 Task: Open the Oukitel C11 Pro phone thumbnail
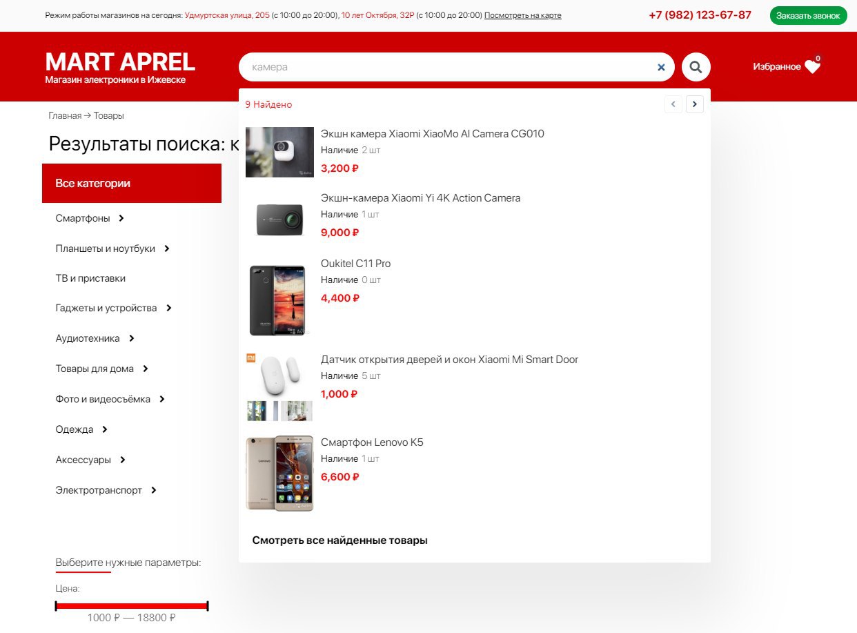coord(279,300)
